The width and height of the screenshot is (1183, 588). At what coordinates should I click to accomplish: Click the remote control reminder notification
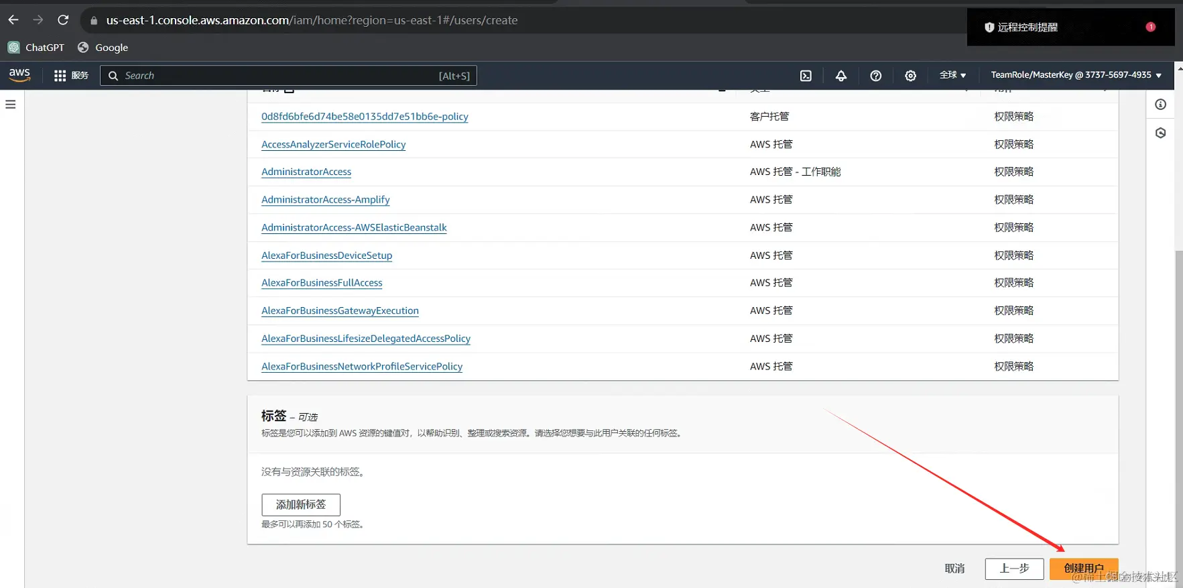(x=1070, y=27)
